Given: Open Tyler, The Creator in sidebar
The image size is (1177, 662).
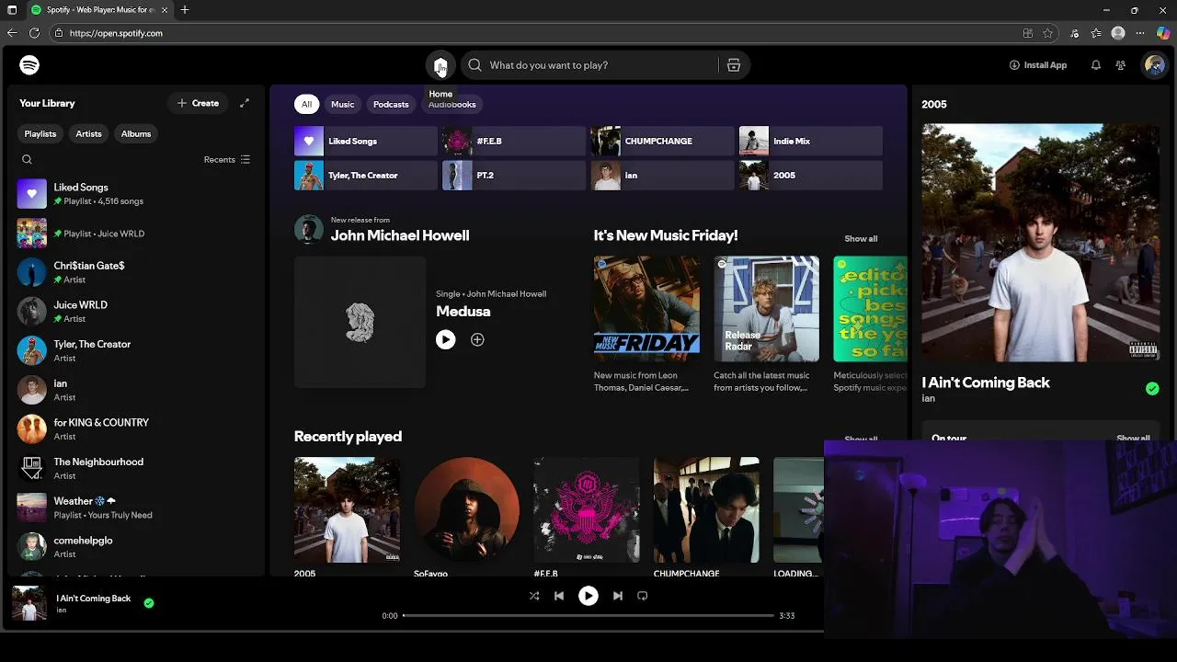Looking at the screenshot, I should 136,351.
